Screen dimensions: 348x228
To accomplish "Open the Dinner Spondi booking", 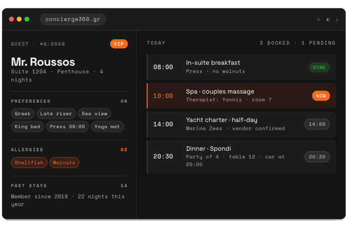I will (241, 157).
